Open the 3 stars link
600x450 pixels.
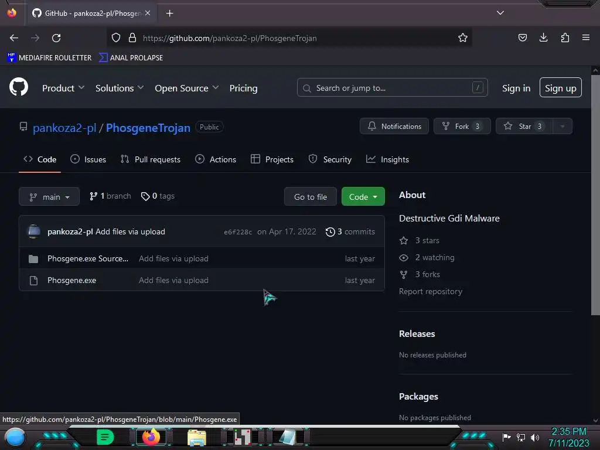pos(420,240)
